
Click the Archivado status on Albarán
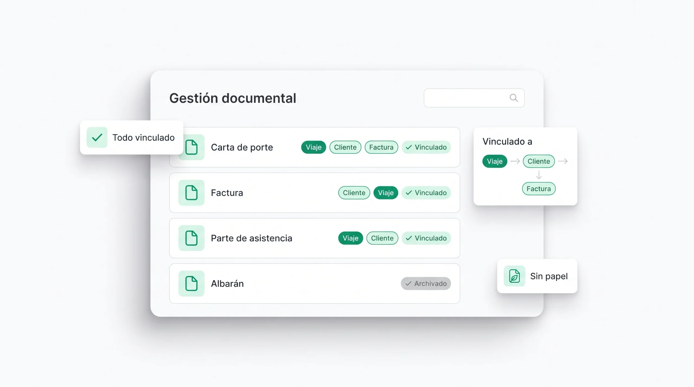(x=426, y=284)
